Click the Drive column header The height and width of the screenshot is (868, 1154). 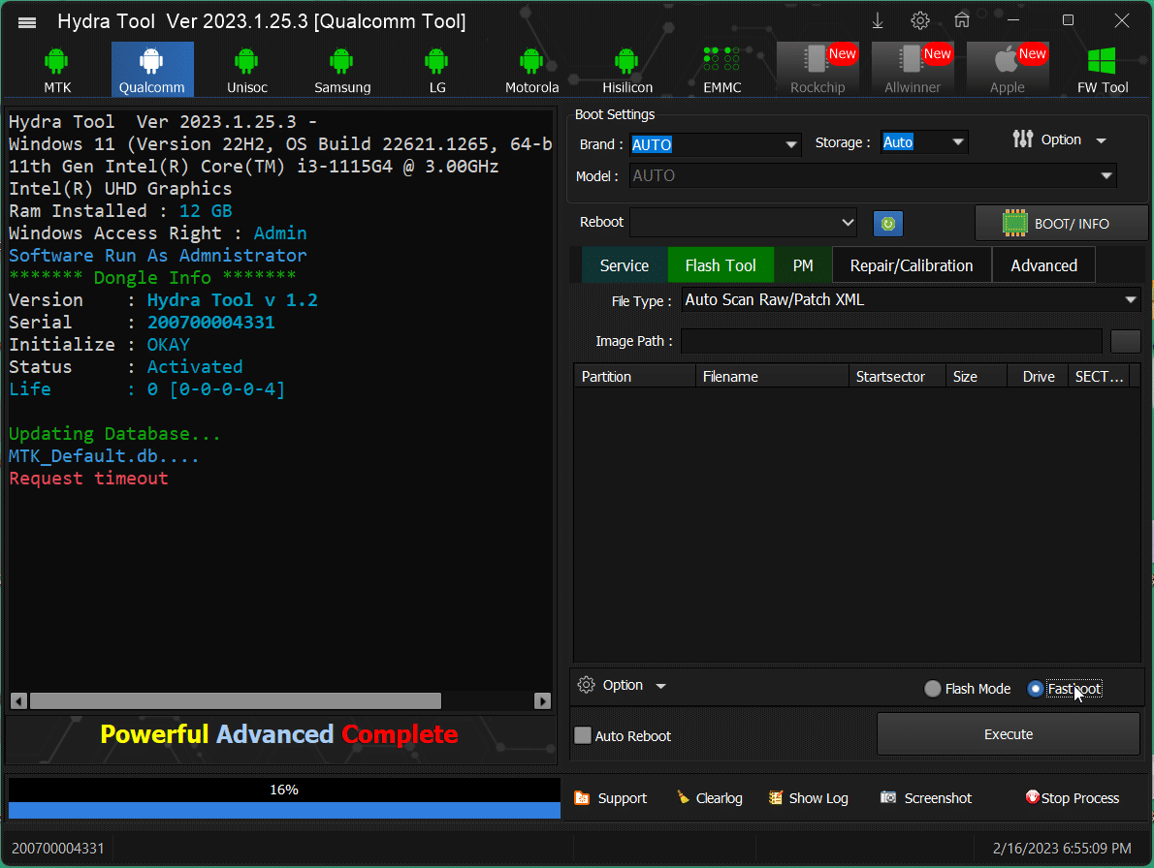[x=1038, y=376]
